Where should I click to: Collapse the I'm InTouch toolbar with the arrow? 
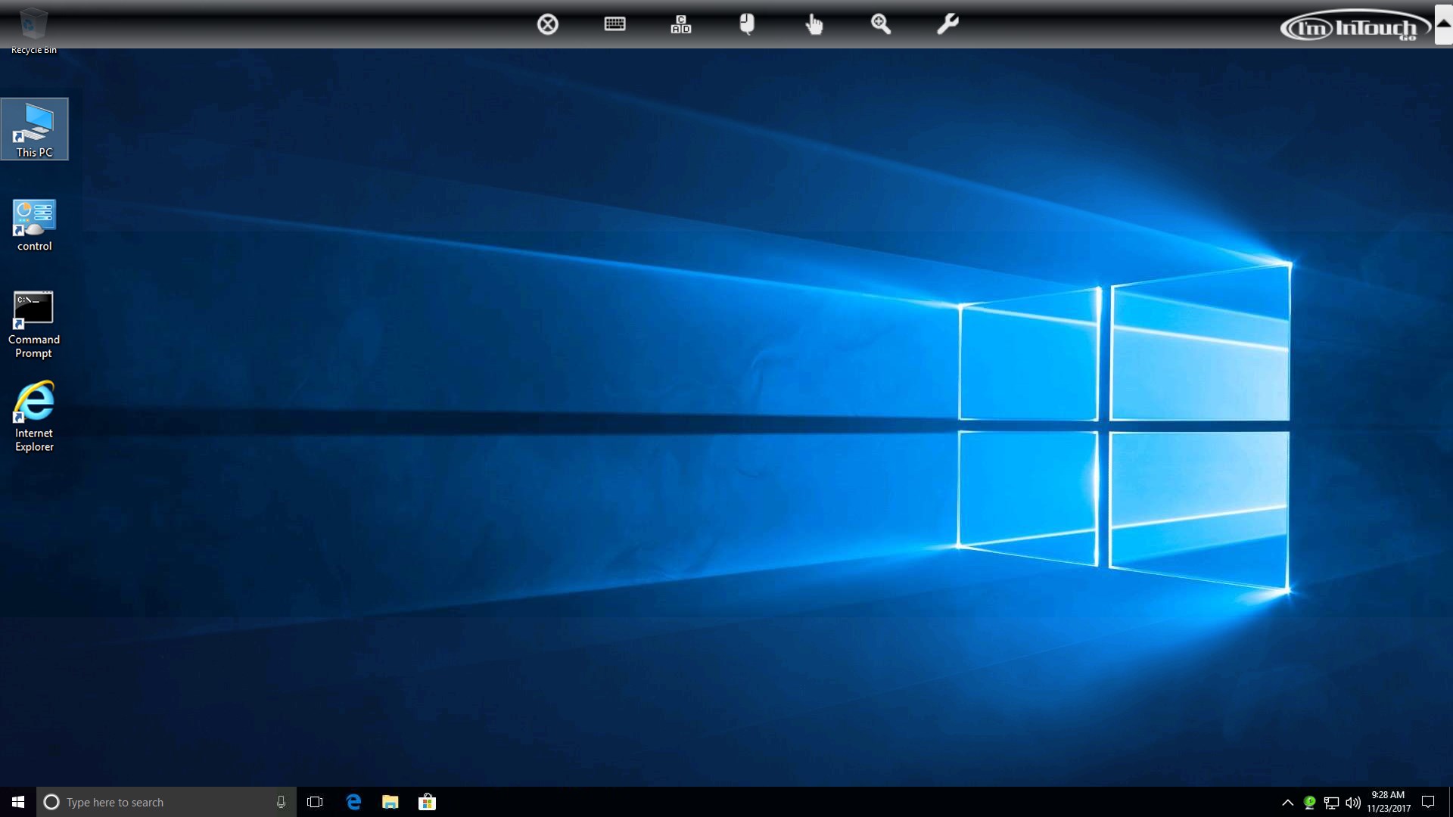(x=1443, y=24)
